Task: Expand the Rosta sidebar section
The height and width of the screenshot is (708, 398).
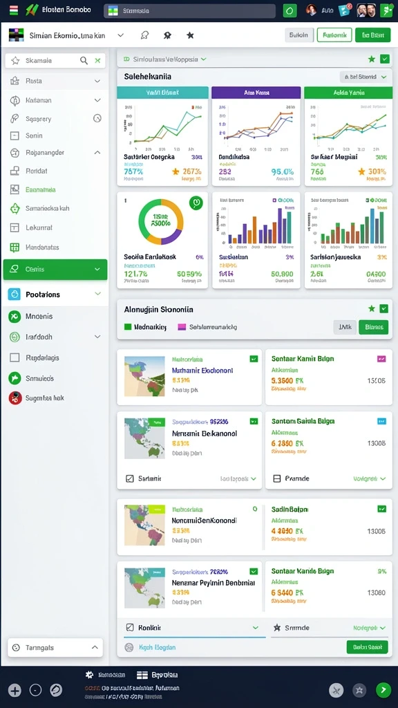Action: [x=97, y=82]
